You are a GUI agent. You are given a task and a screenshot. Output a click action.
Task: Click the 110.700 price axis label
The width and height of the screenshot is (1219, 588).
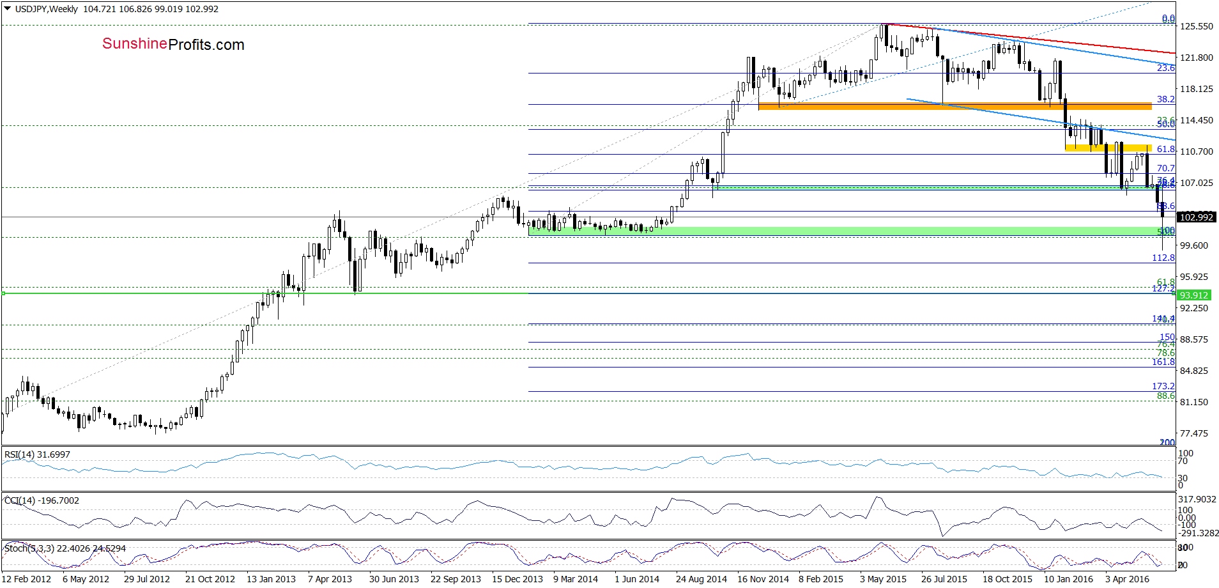(1197, 151)
